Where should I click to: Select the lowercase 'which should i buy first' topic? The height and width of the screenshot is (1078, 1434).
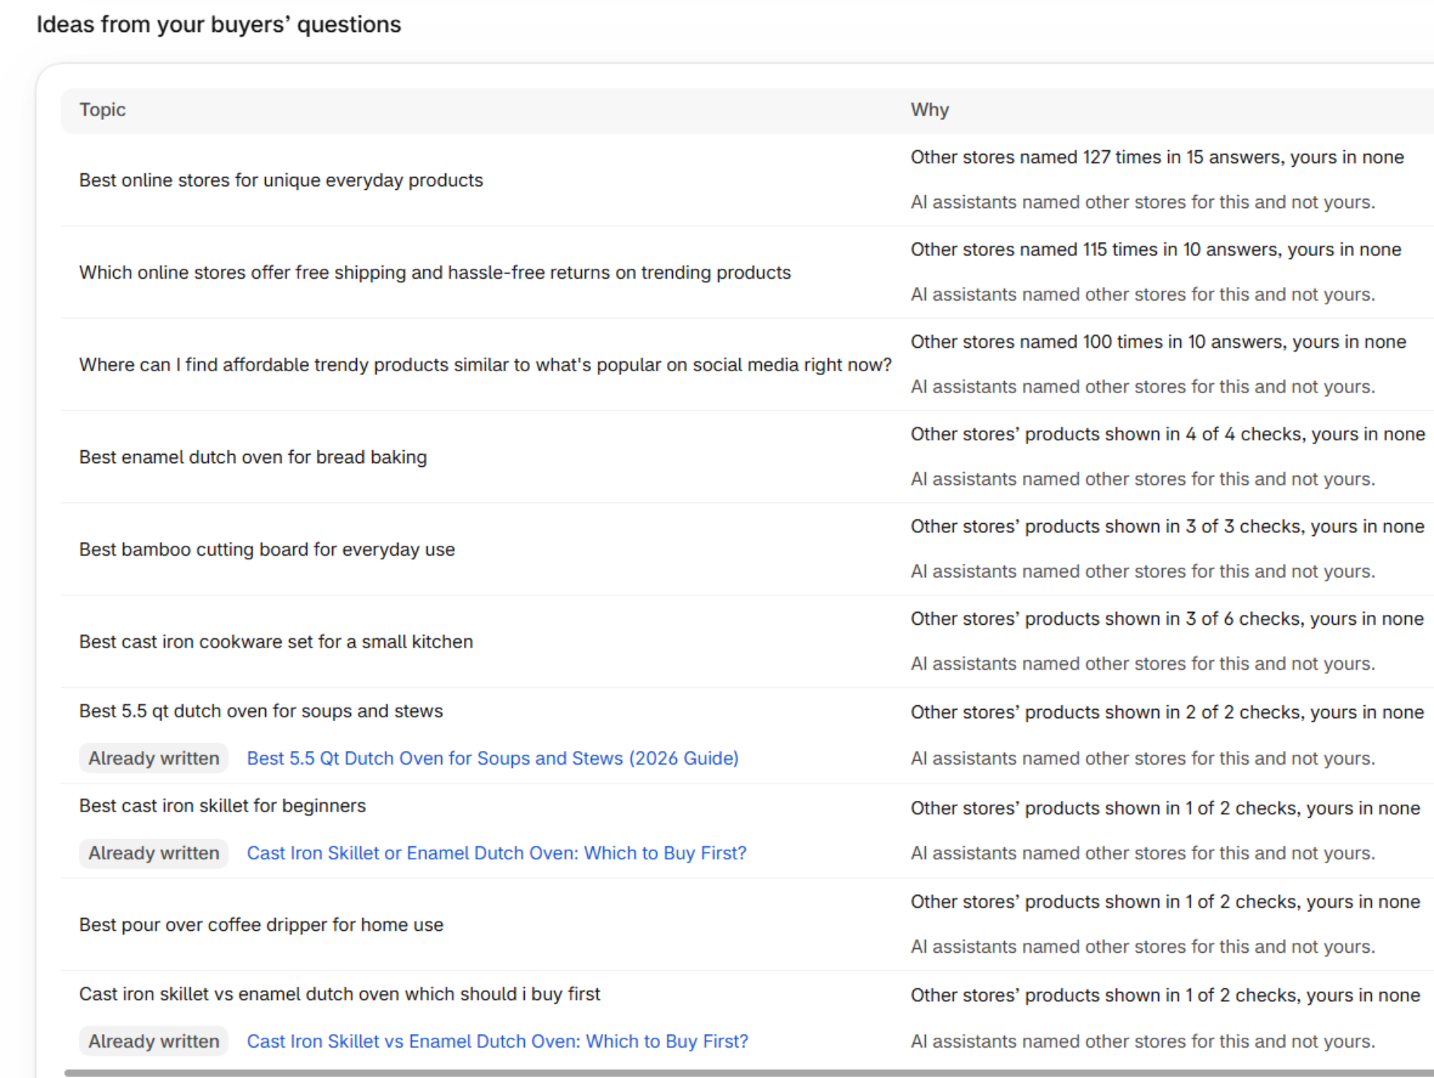pos(340,994)
